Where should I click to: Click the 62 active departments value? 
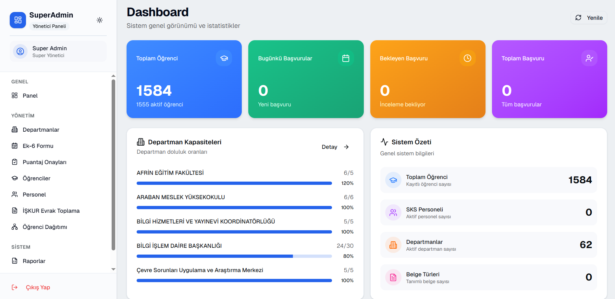586,245
